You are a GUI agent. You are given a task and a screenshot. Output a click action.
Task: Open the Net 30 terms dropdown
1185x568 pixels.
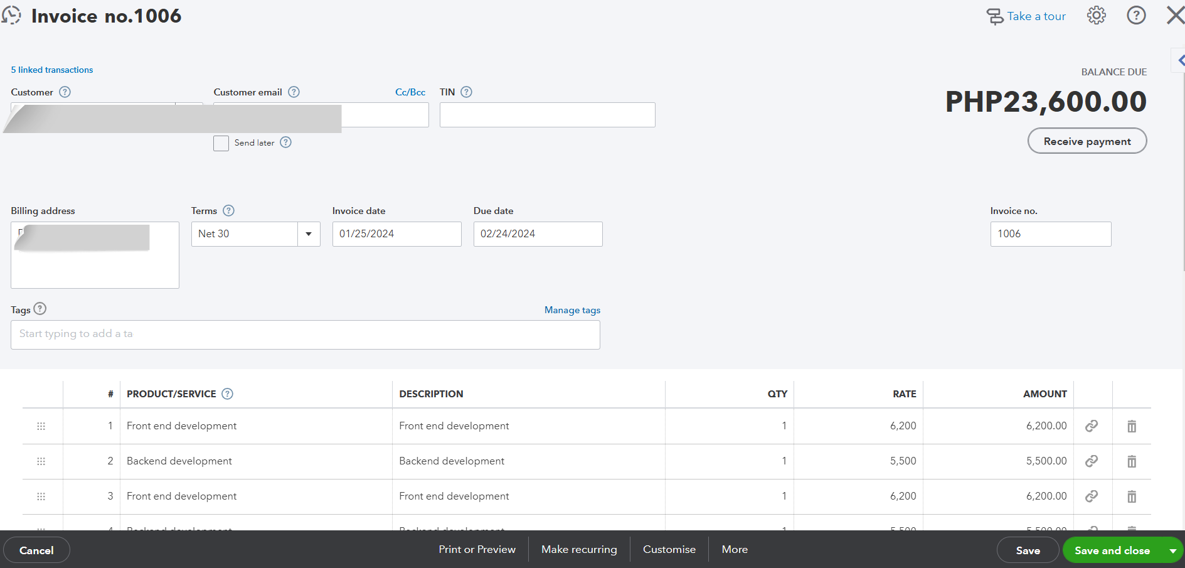pos(309,234)
